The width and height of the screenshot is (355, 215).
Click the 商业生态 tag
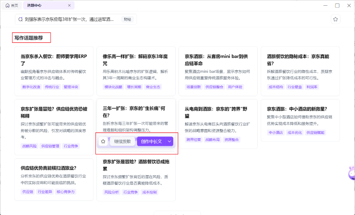(153, 87)
